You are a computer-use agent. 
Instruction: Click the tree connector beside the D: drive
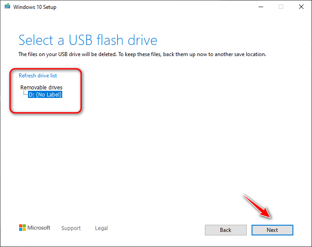pos(25,94)
